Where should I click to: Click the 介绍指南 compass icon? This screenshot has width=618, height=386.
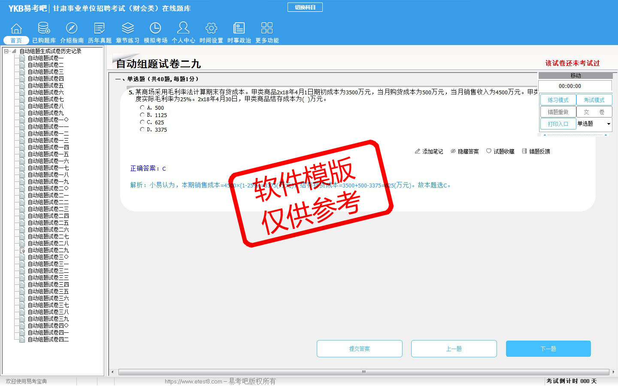point(72,28)
